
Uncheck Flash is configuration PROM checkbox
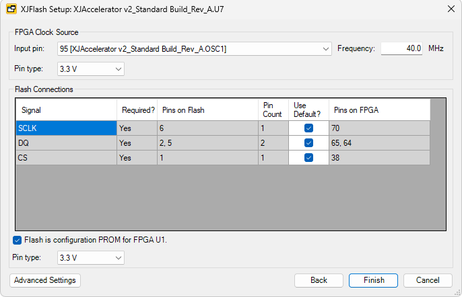point(17,241)
